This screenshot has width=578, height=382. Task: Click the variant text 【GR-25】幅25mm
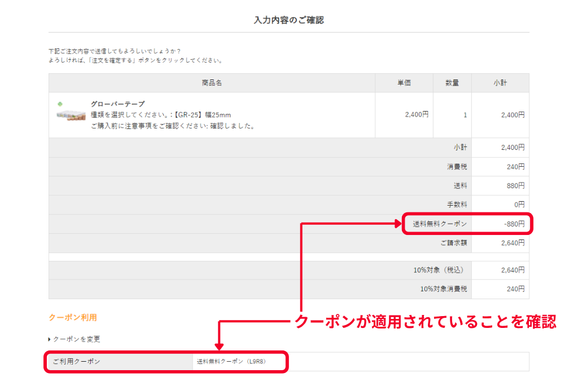tap(203, 115)
